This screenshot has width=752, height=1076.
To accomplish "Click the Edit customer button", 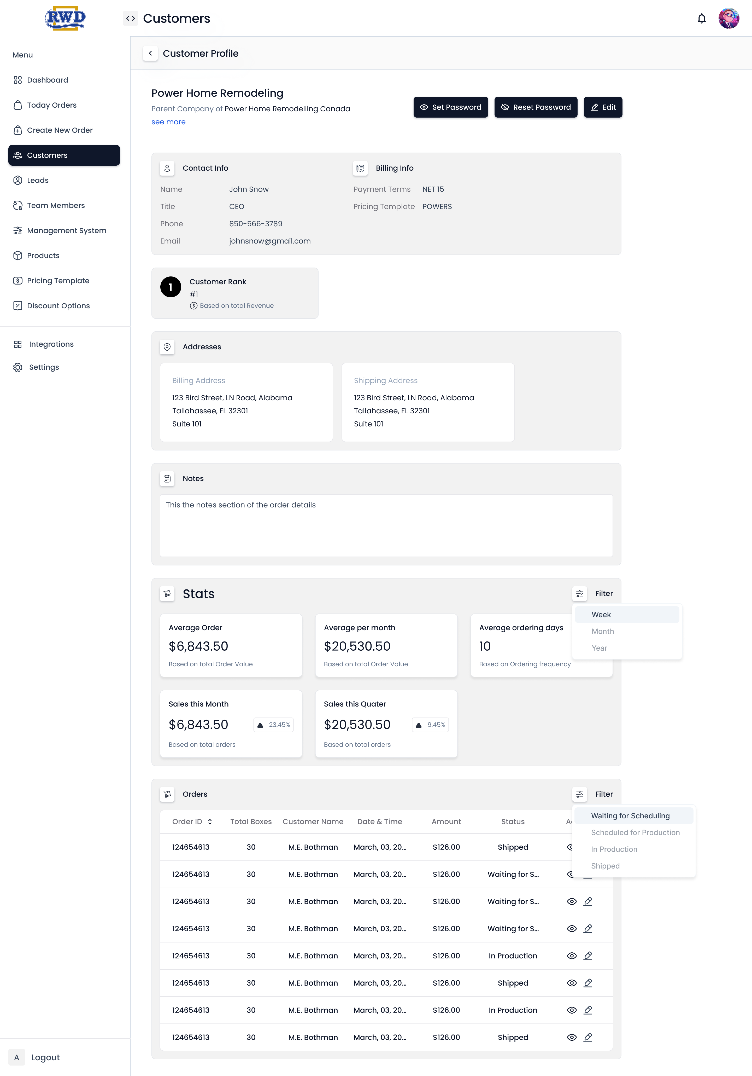I will click(x=603, y=107).
